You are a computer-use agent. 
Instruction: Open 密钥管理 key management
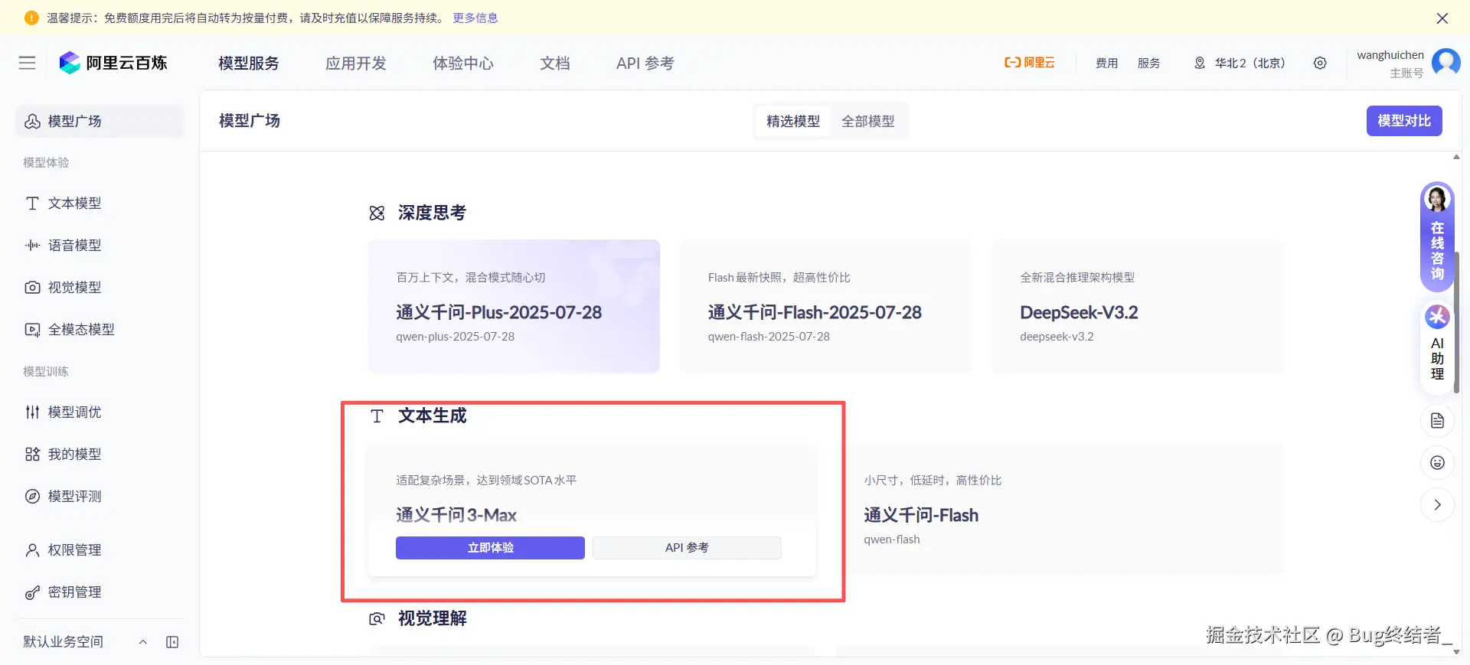pyautogui.click(x=74, y=592)
